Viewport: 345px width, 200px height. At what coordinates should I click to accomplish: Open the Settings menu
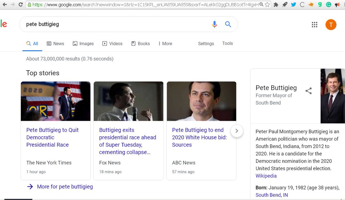point(206,44)
